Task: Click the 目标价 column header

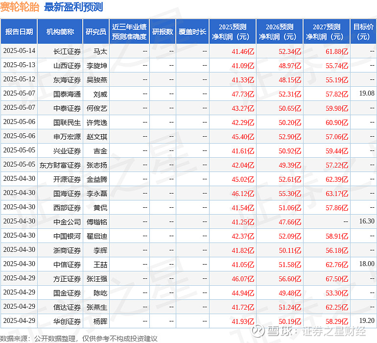Action: point(363,31)
